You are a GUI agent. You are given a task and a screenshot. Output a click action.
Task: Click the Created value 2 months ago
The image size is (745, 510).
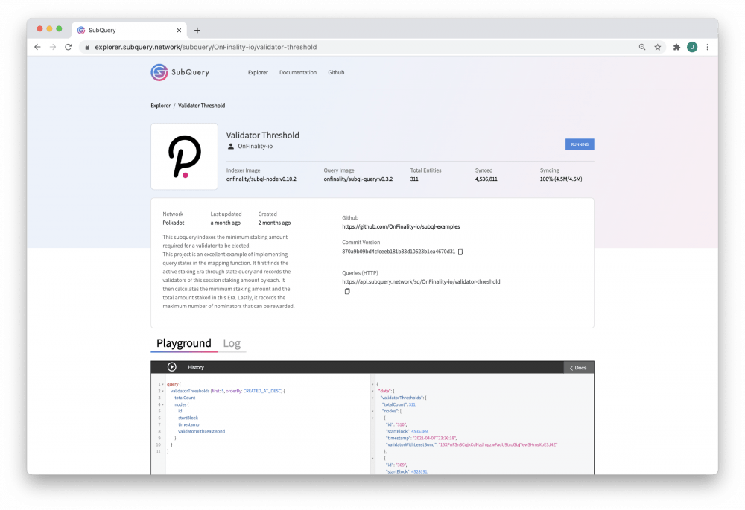click(x=275, y=223)
